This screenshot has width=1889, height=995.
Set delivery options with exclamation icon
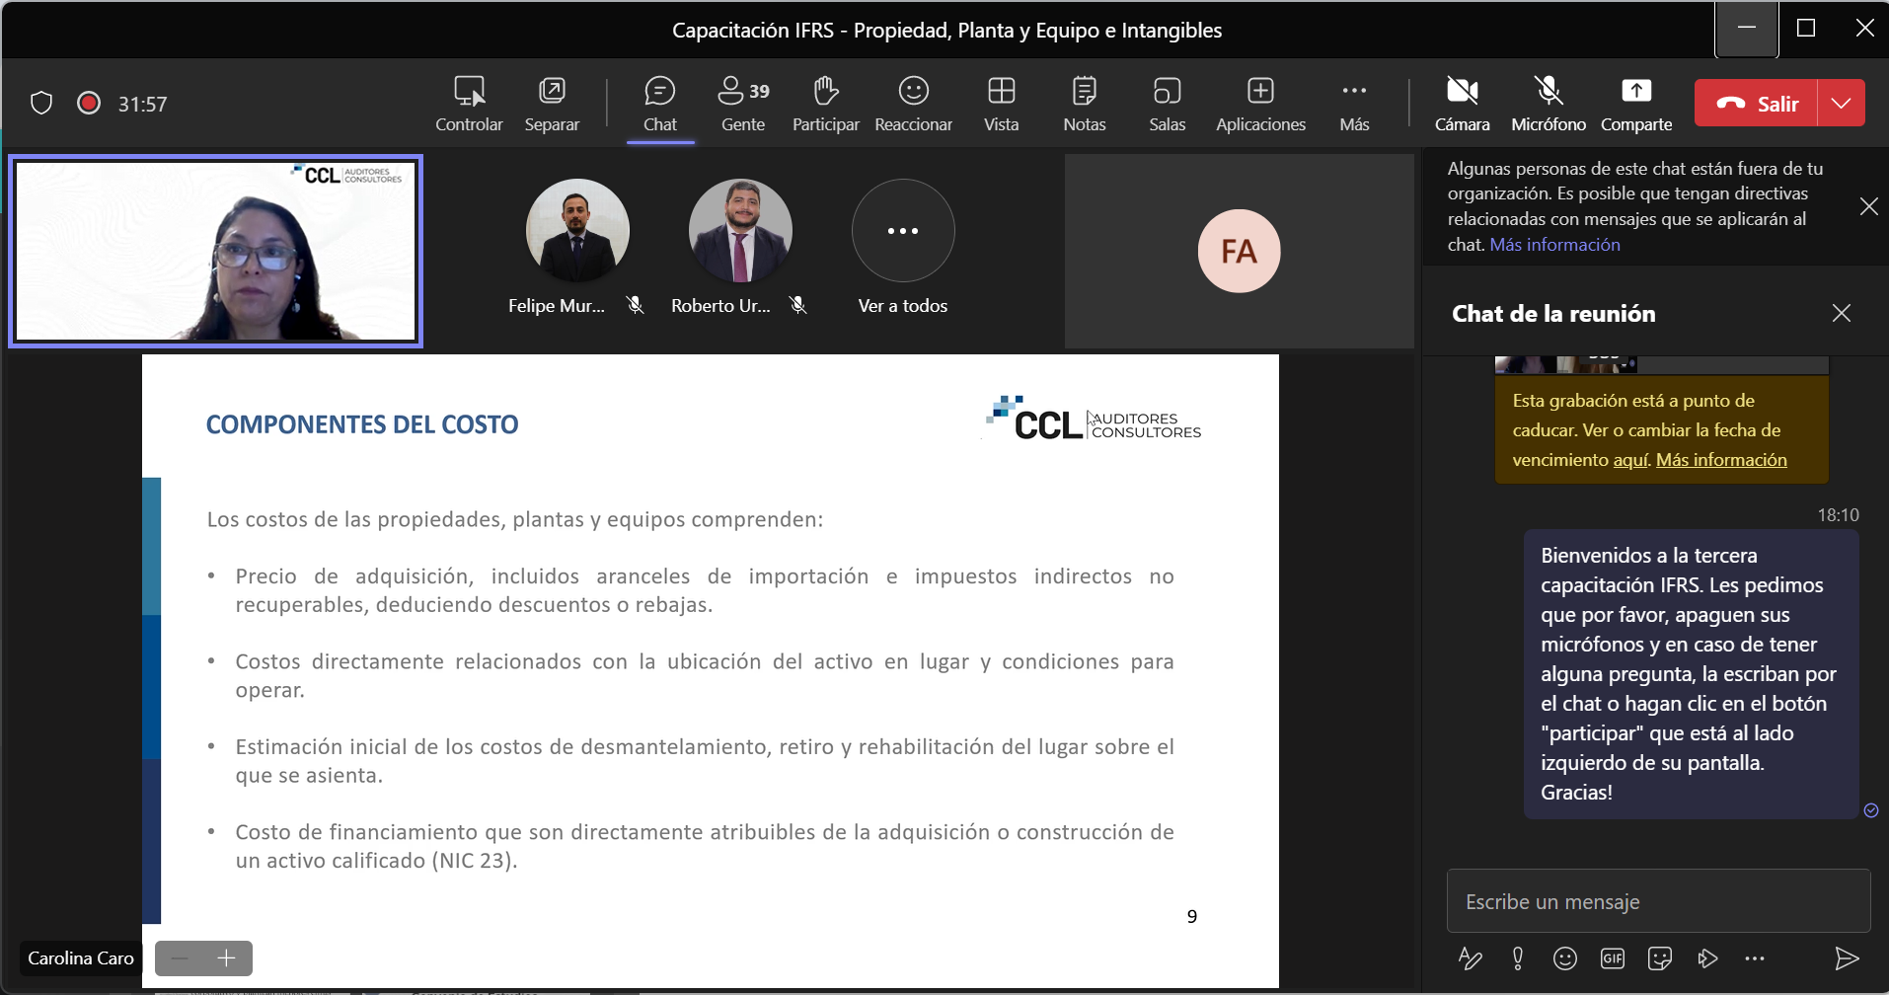1518,958
